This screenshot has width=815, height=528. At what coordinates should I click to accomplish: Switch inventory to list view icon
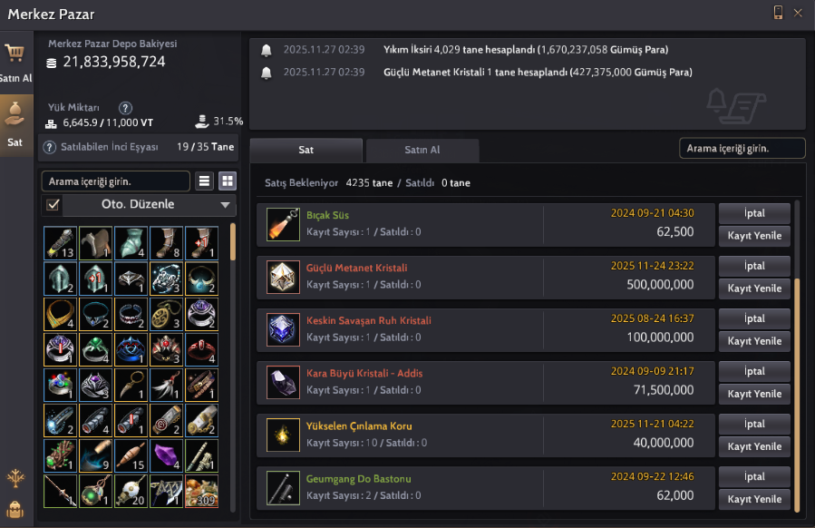click(204, 181)
